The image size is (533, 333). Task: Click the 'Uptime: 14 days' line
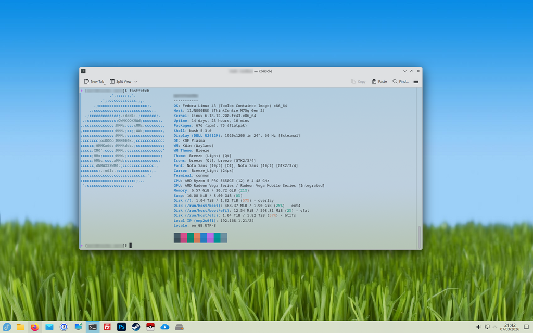click(211, 121)
